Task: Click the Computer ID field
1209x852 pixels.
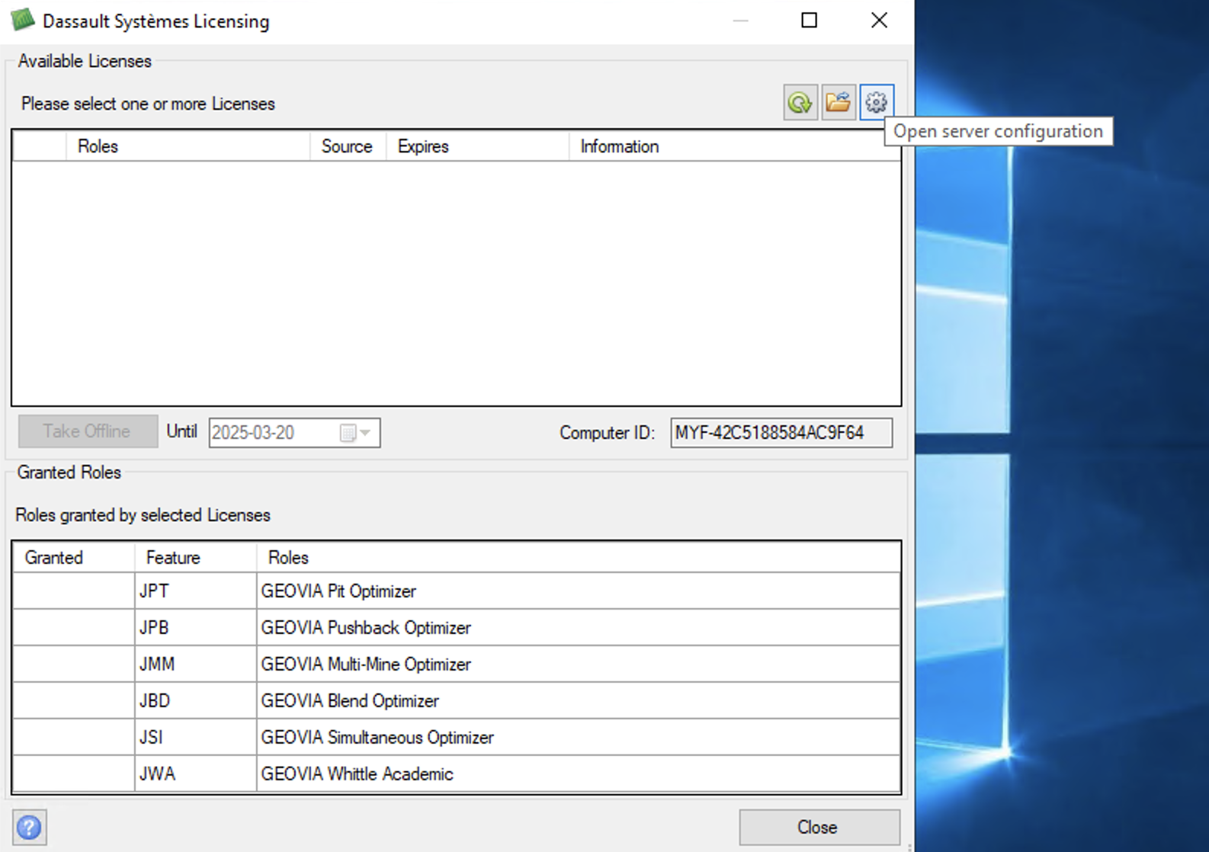Action: click(x=781, y=433)
